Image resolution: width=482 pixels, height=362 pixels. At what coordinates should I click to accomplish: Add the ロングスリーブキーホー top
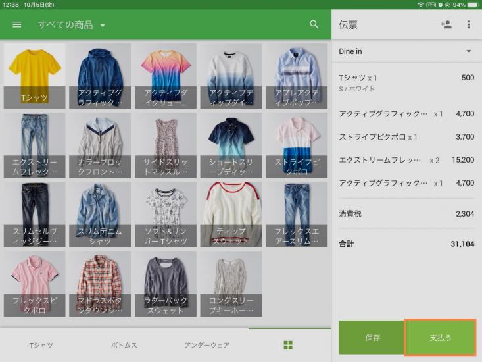point(231,284)
